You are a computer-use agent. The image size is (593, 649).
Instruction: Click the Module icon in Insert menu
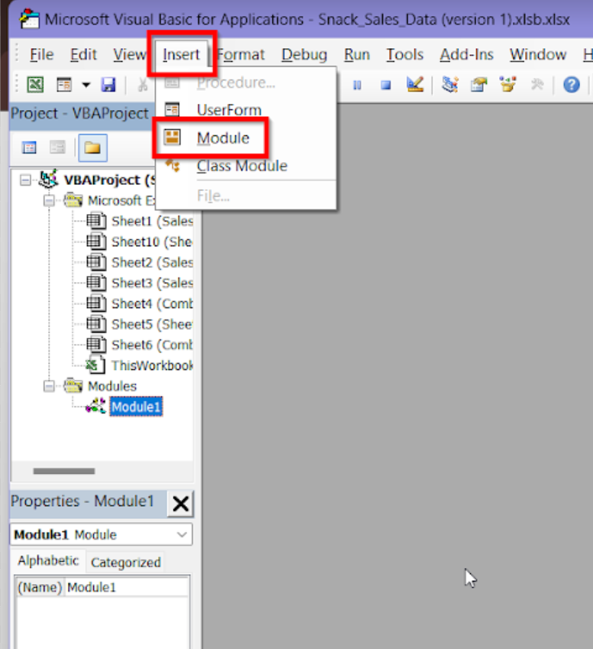172,137
